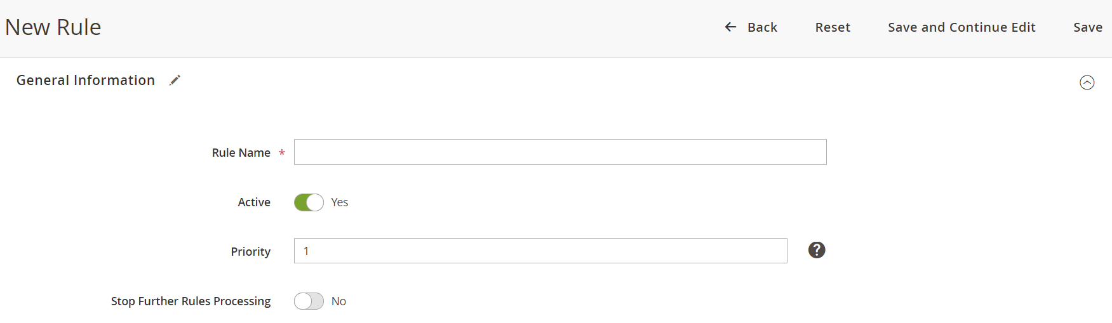Click the Priority field label
Image resolution: width=1112 pixels, height=323 pixels.
point(251,252)
